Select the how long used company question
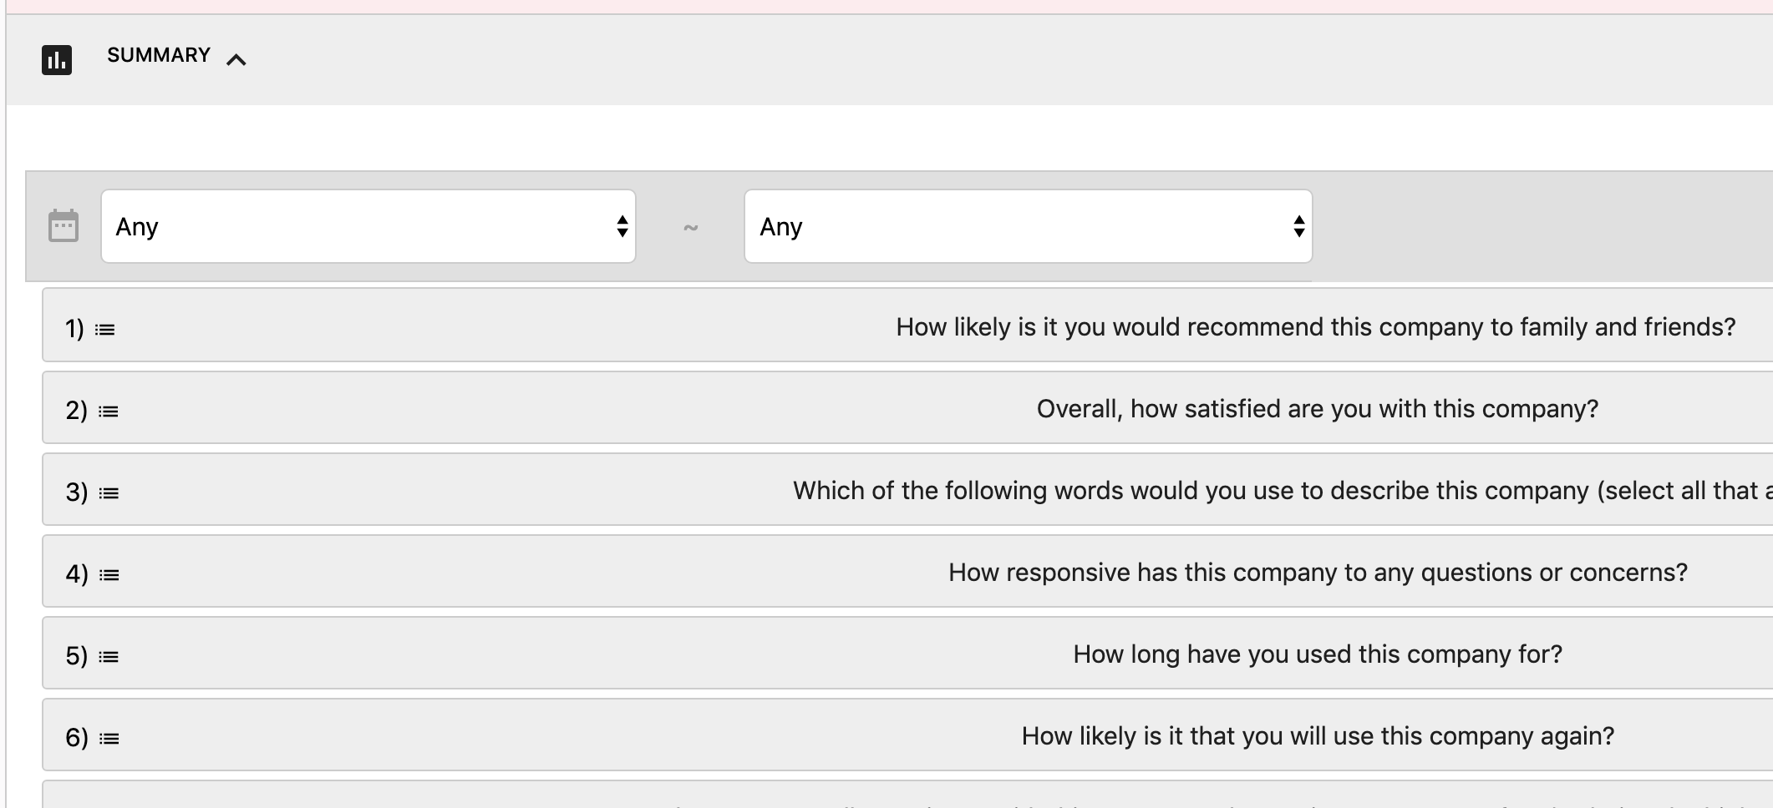1773x808 pixels. coord(1317,654)
